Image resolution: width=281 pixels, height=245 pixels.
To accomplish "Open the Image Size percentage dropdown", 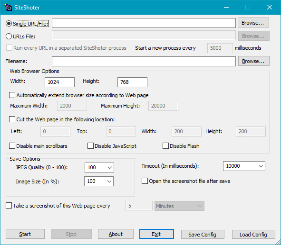I will point(99,181).
